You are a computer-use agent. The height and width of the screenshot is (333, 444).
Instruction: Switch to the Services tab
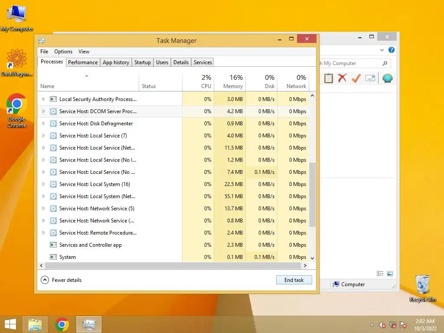coord(203,62)
